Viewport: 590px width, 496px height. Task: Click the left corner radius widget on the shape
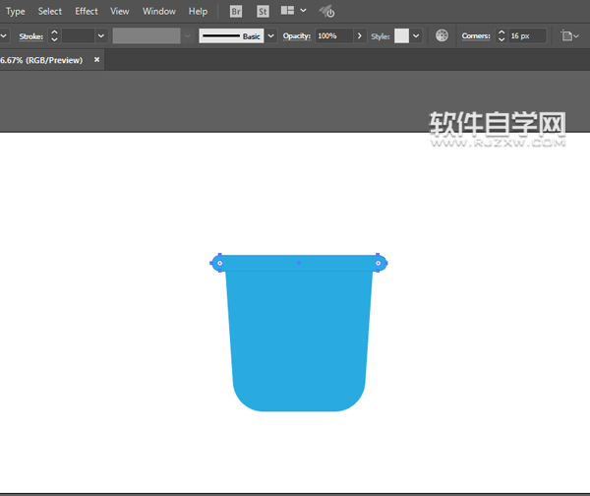[219, 263]
